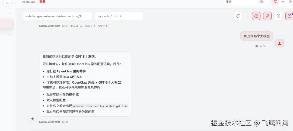Open the my-codex/gpt-5.4 model dropdown

click(119, 16)
